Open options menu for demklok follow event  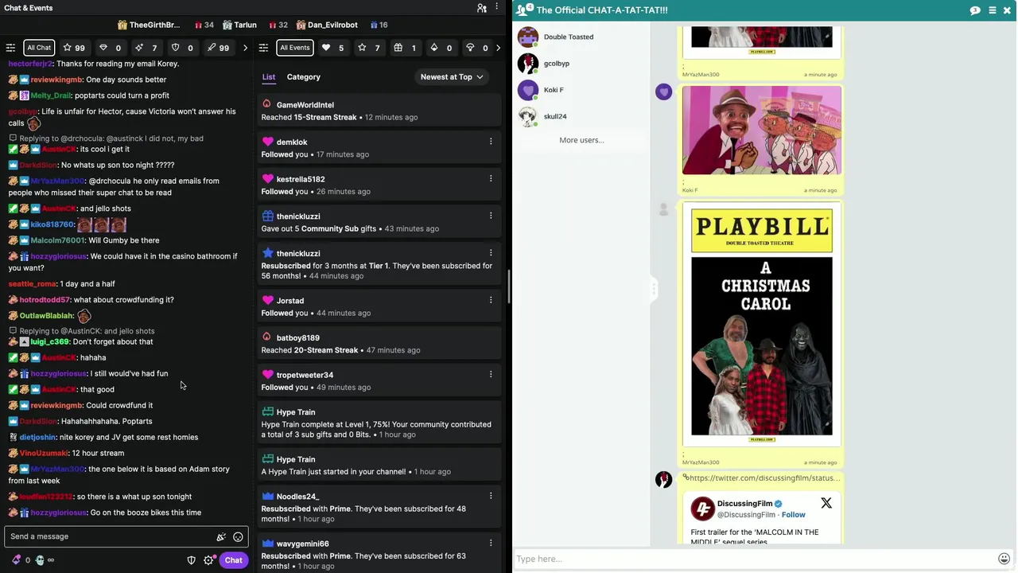click(x=491, y=142)
